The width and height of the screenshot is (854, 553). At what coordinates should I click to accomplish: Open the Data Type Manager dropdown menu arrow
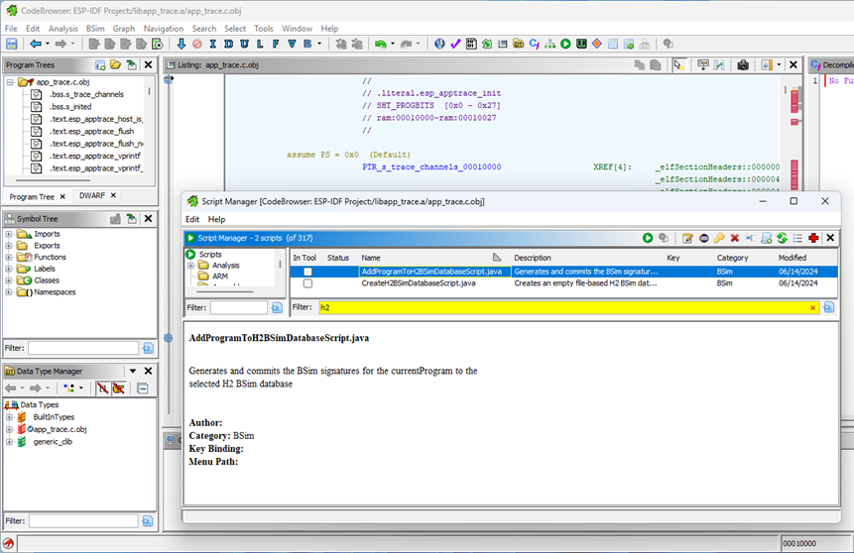tap(132, 372)
